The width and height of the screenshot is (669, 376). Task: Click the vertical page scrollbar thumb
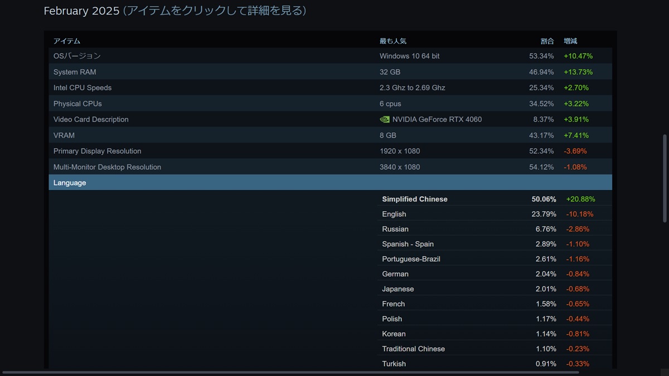pyautogui.click(x=665, y=178)
